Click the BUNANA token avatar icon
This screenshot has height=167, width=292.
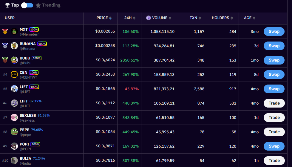click(14, 46)
